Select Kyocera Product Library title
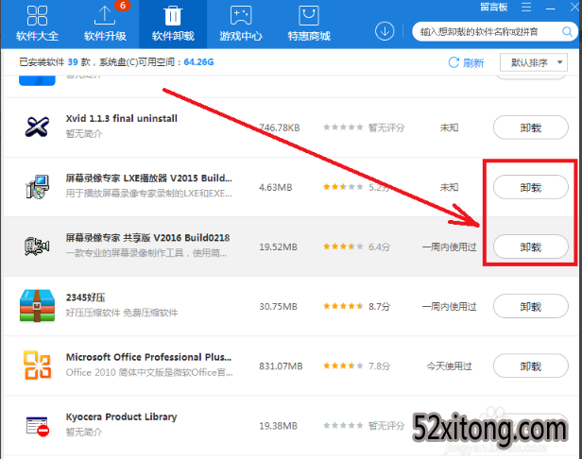The image size is (582, 459). [x=121, y=417]
